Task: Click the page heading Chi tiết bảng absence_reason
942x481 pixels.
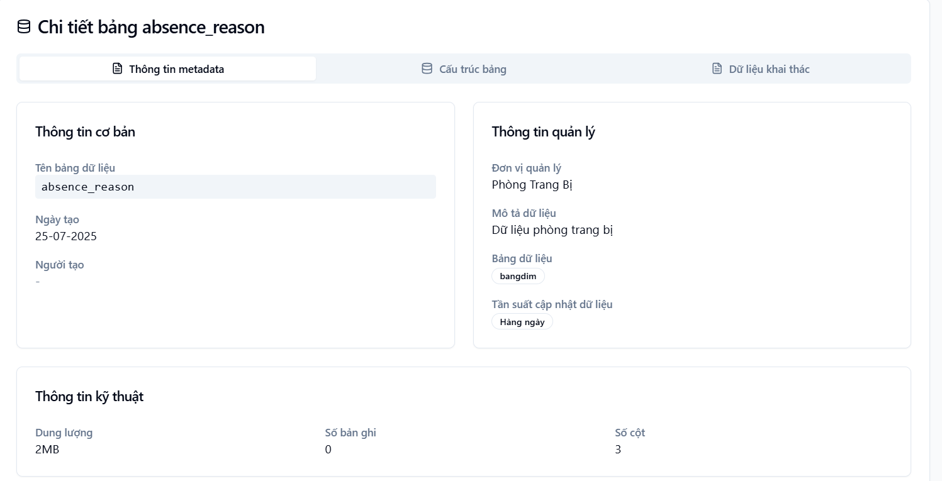Action: click(x=151, y=27)
